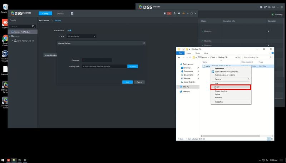Select Downloads in Explorer Quick access
Screen dimensions: 286x163
click(188, 71)
